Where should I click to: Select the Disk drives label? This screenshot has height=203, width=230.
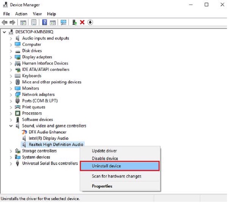32,51
